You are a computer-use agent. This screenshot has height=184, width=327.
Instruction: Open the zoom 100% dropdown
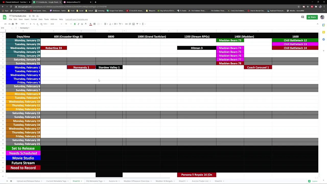(x=24, y=24)
